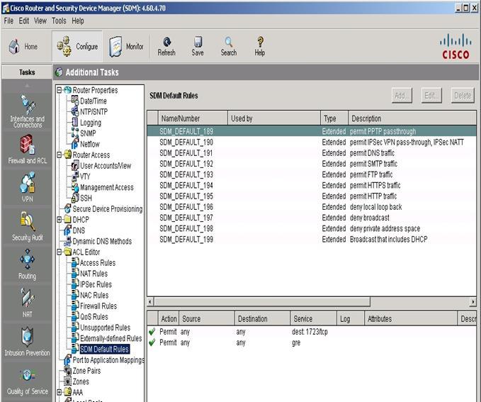Click the disabled Delete button
Screen dimensions: 481x402
463,96
